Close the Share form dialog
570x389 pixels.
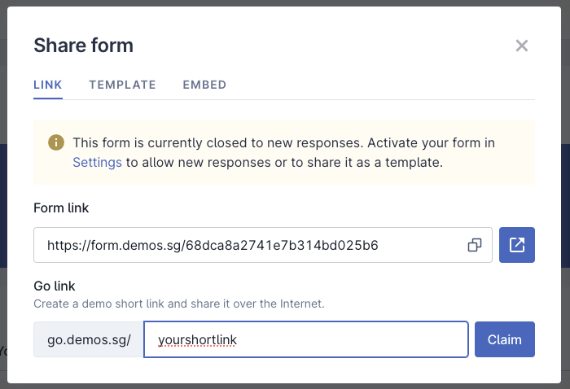tap(522, 46)
